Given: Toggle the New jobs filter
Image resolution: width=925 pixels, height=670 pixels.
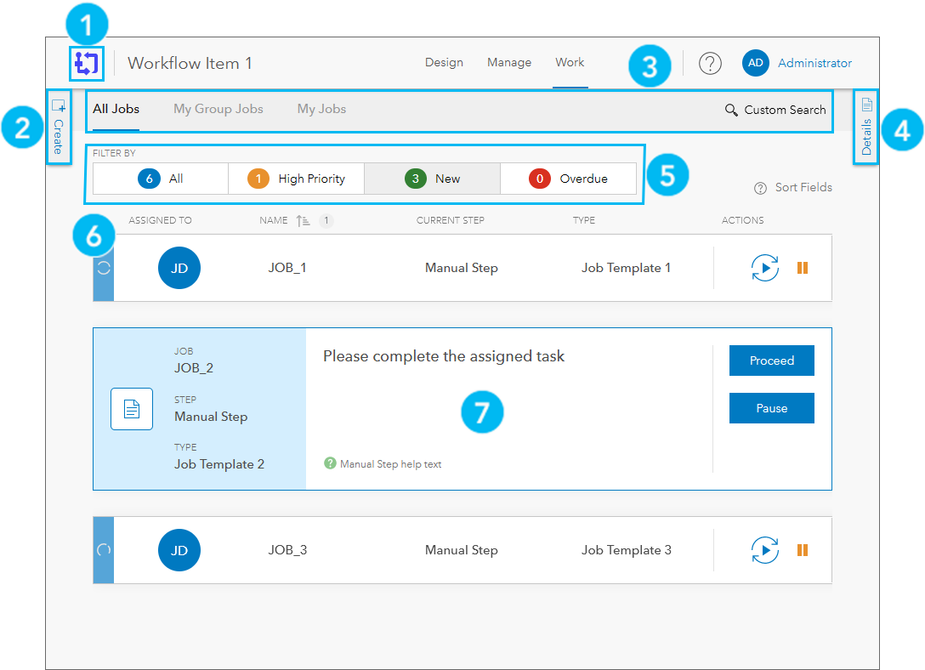Looking at the screenshot, I should [x=432, y=179].
